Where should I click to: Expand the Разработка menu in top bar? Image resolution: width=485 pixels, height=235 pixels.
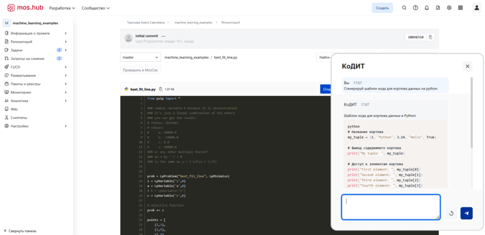[x=62, y=8]
